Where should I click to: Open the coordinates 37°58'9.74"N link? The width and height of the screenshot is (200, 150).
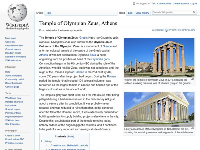(x=182, y=30)
